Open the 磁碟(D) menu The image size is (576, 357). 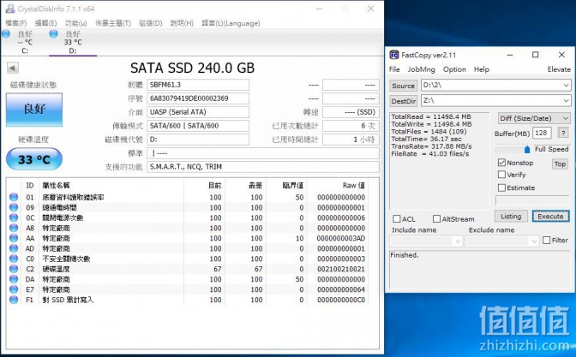(151, 23)
